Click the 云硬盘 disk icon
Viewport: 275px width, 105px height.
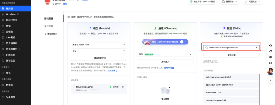[3, 32]
